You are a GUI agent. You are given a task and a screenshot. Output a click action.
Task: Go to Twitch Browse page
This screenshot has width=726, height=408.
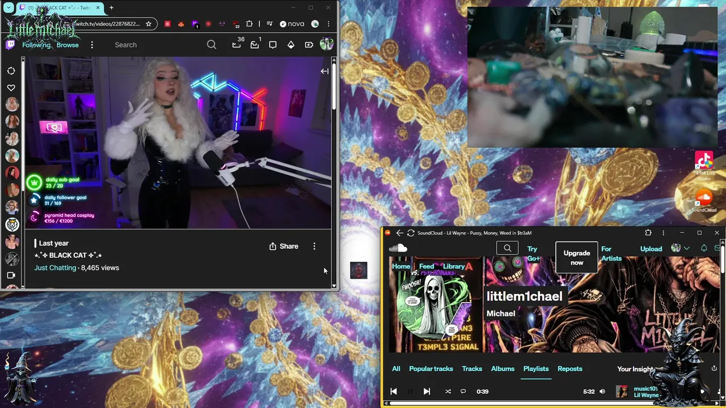tap(67, 45)
